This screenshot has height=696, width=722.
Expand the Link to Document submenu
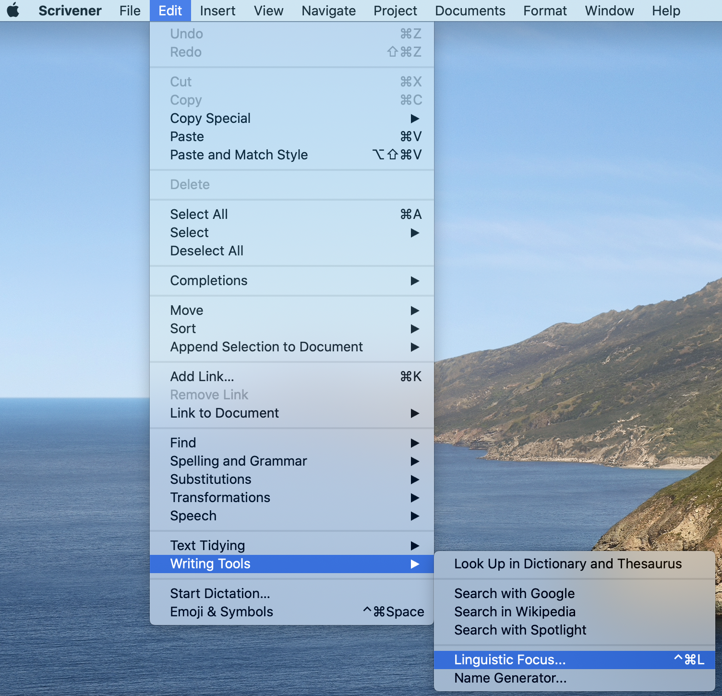coord(292,413)
